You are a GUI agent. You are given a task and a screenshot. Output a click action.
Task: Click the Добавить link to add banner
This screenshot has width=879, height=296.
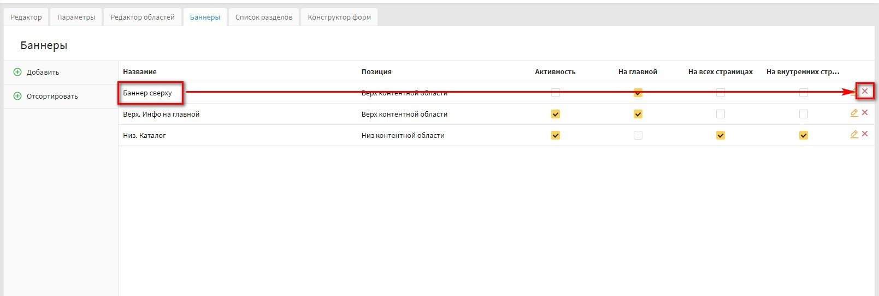click(x=43, y=72)
